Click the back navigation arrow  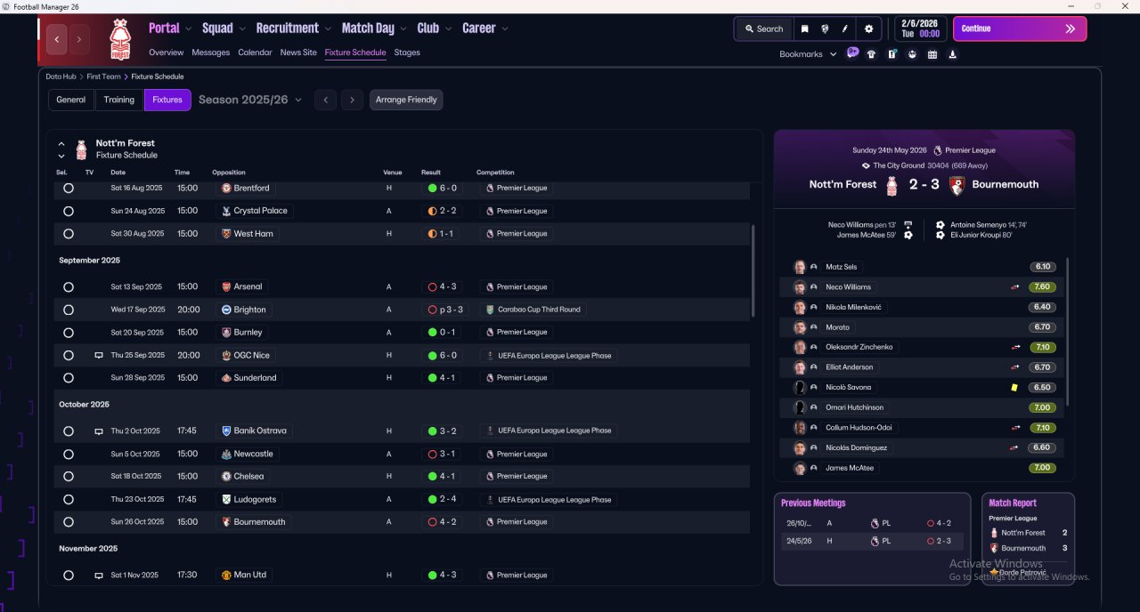tap(58, 39)
